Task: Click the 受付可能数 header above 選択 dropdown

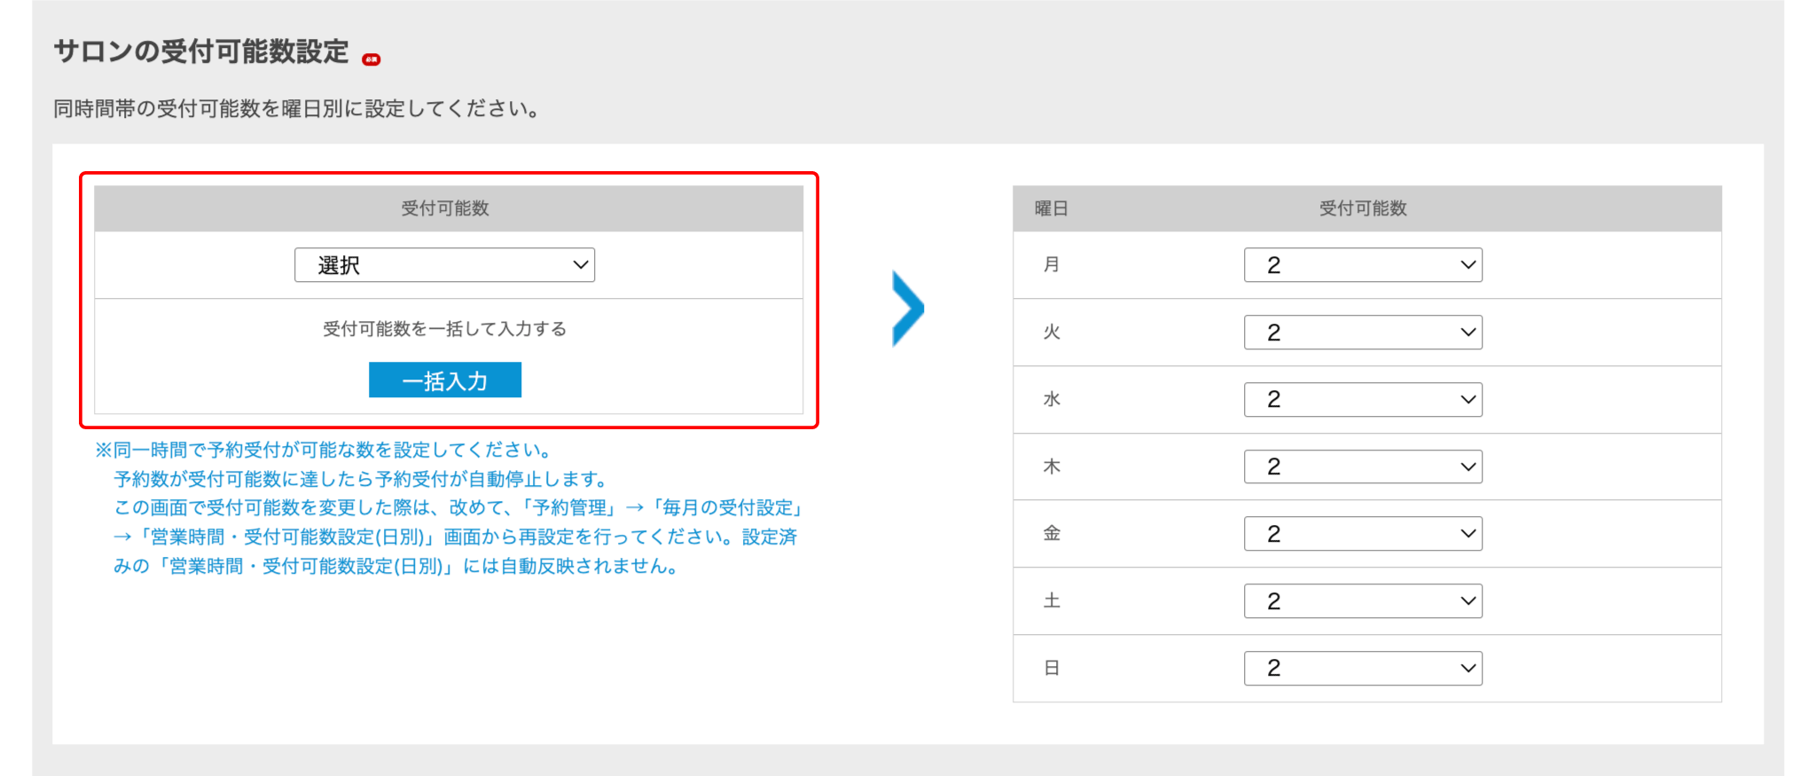Action: pyautogui.click(x=445, y=208)
